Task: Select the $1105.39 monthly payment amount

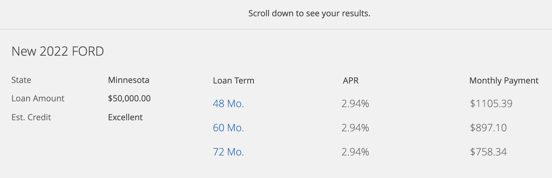Action: [x=491, y=104]
